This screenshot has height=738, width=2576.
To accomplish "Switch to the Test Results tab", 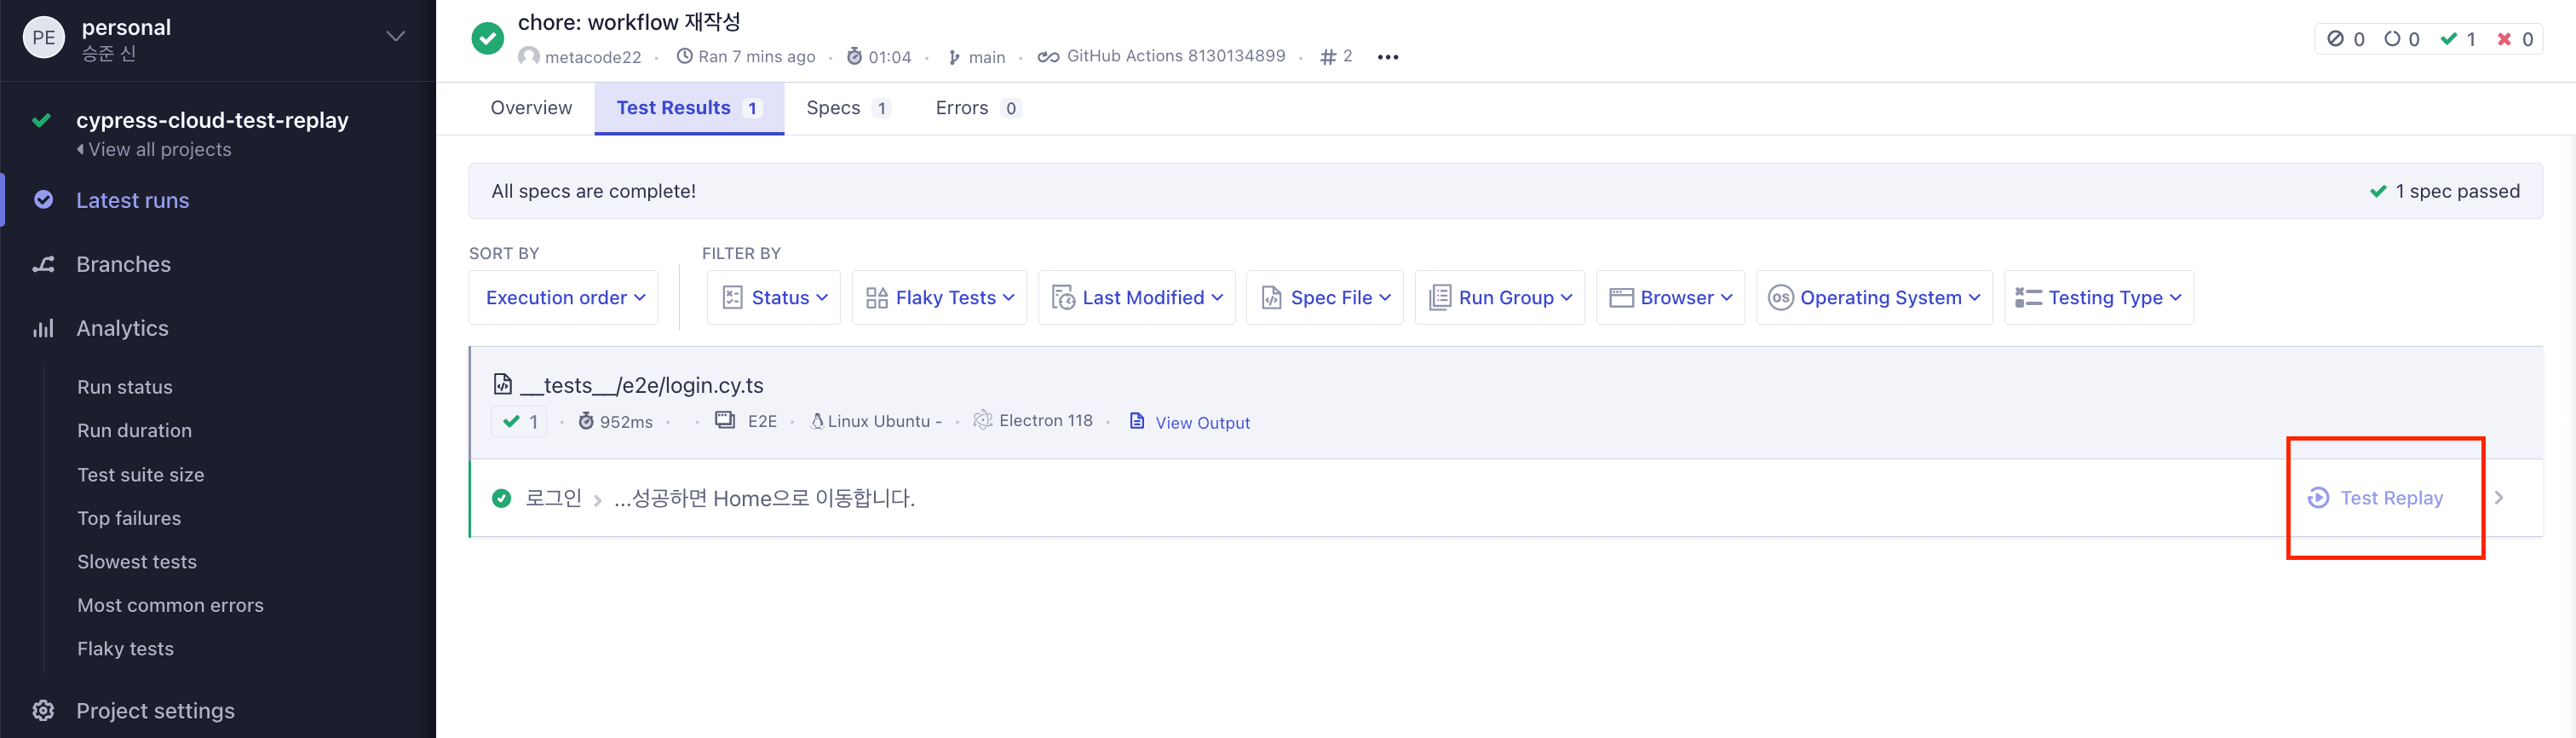I will click(689, 108).
